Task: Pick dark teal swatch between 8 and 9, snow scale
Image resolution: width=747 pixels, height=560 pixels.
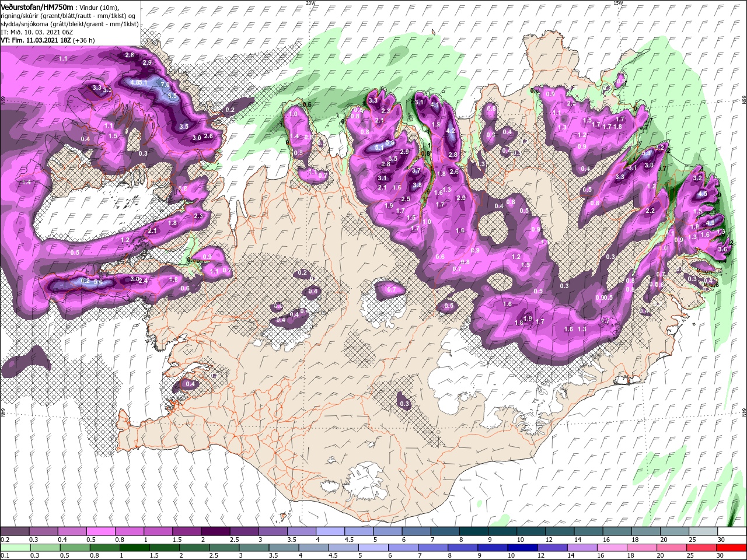Action: tap(474, 531)
